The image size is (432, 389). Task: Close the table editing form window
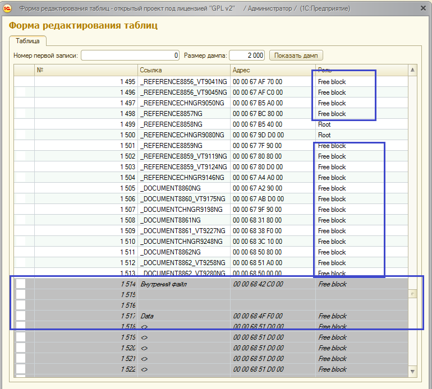click(423, 8)
